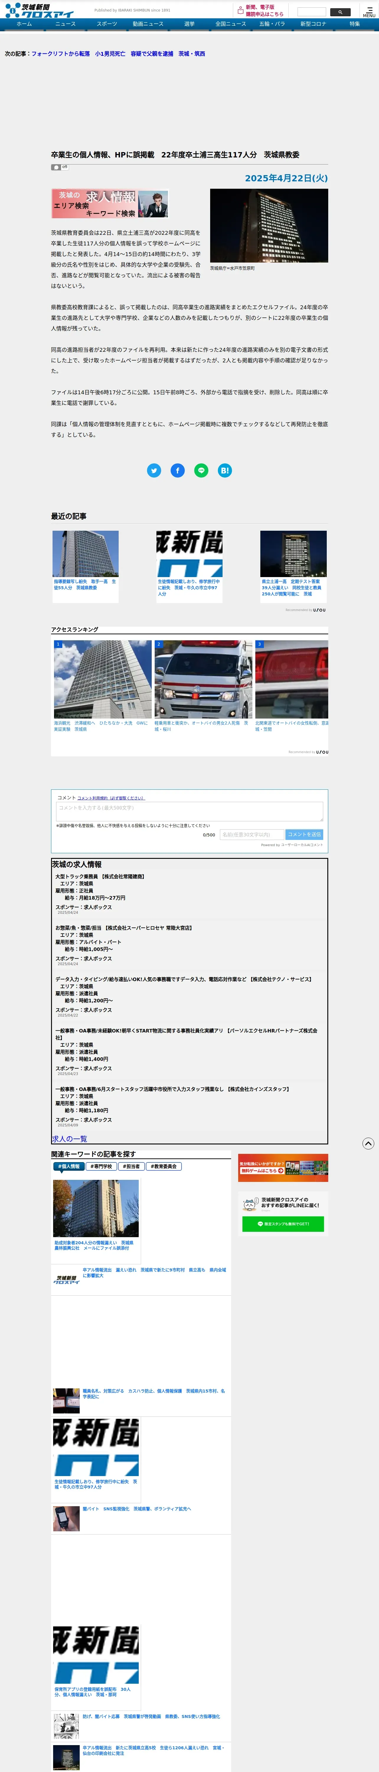Viewport: 379px width, 1772px height.
Task: Share the article on Twitter
Action: pyautogui.click(x=154, y=470)
